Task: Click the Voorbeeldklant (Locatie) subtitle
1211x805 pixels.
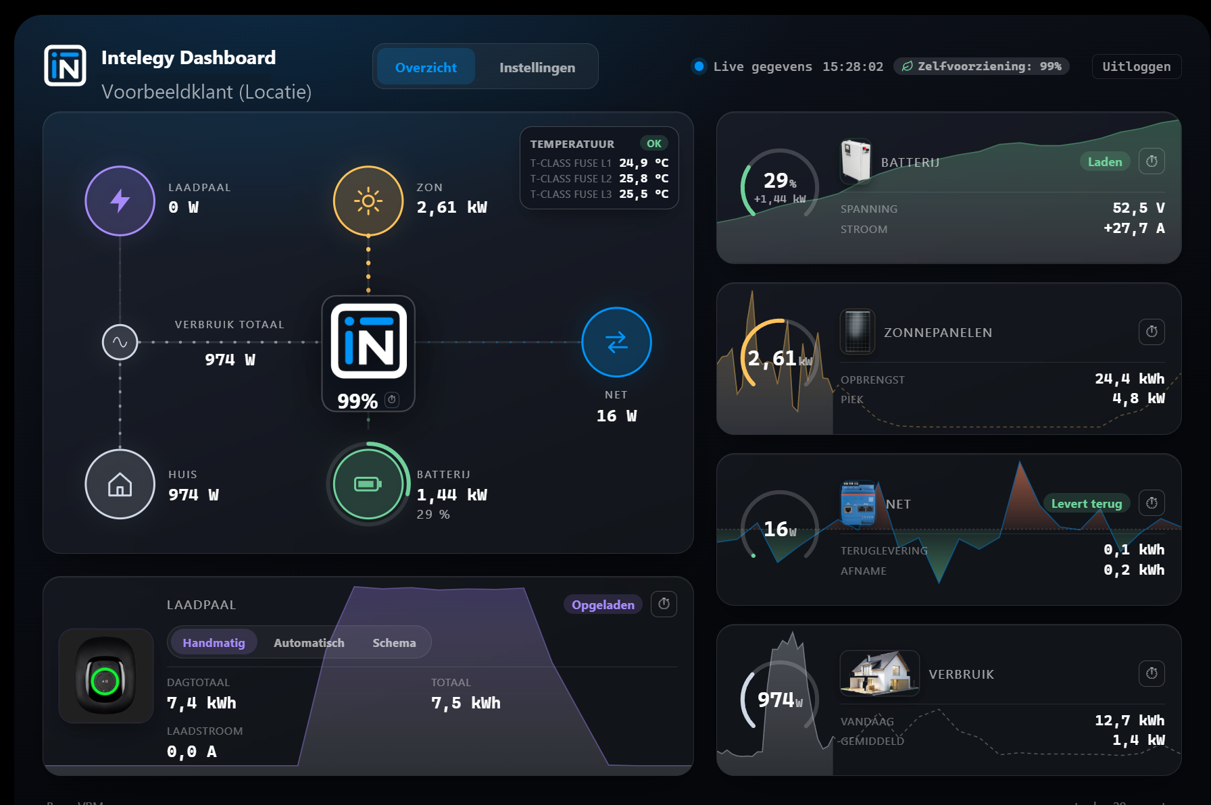Action: click(206, 92)
